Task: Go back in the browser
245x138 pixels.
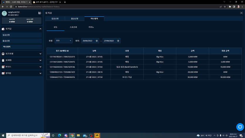Action: click(x=3, y=7)
